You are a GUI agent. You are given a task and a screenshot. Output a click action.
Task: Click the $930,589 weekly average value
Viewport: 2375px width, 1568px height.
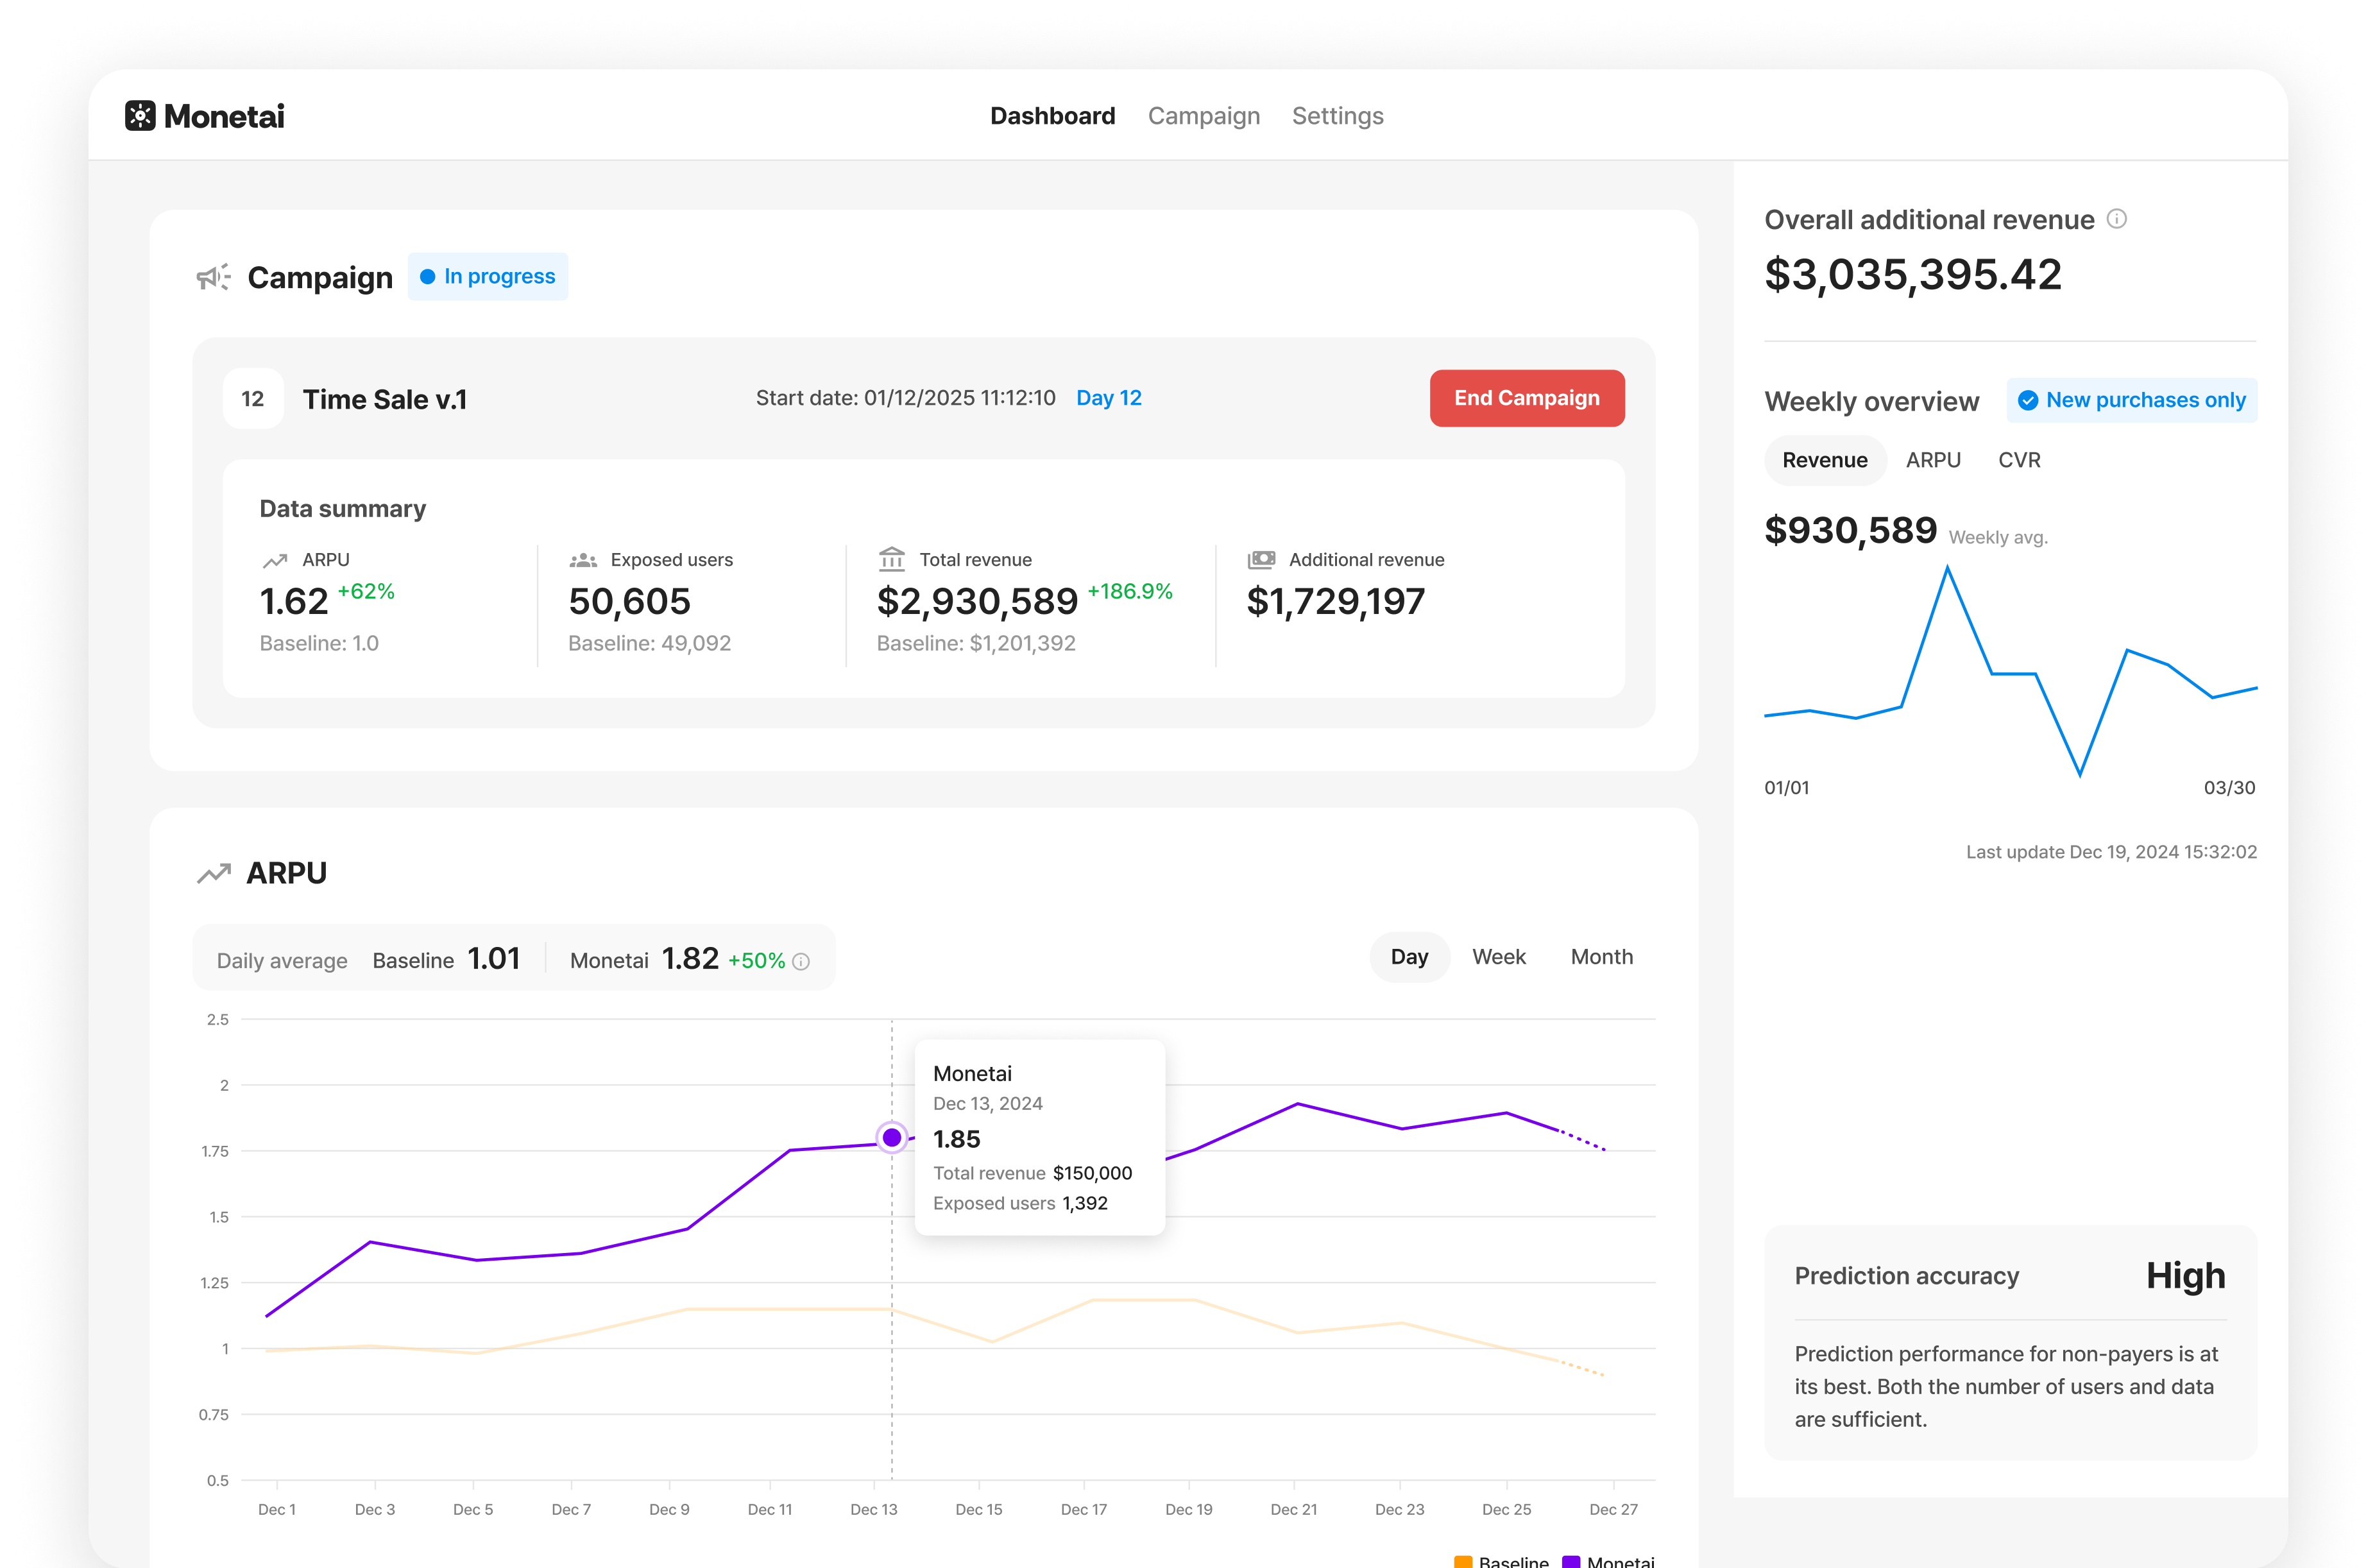[x=1851, y=530]
